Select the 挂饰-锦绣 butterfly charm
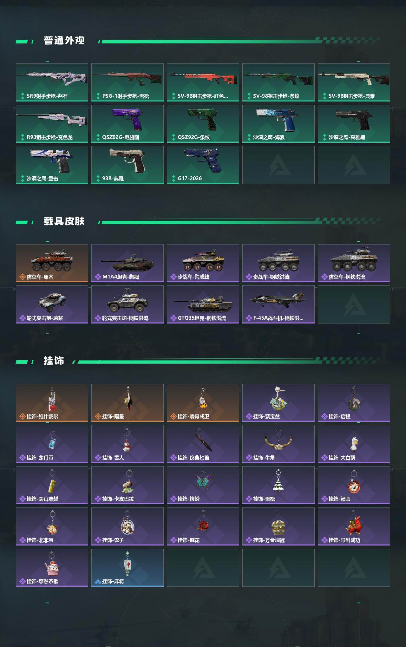The width and height of the screenshot is (406, 647). tap(203, 485)
